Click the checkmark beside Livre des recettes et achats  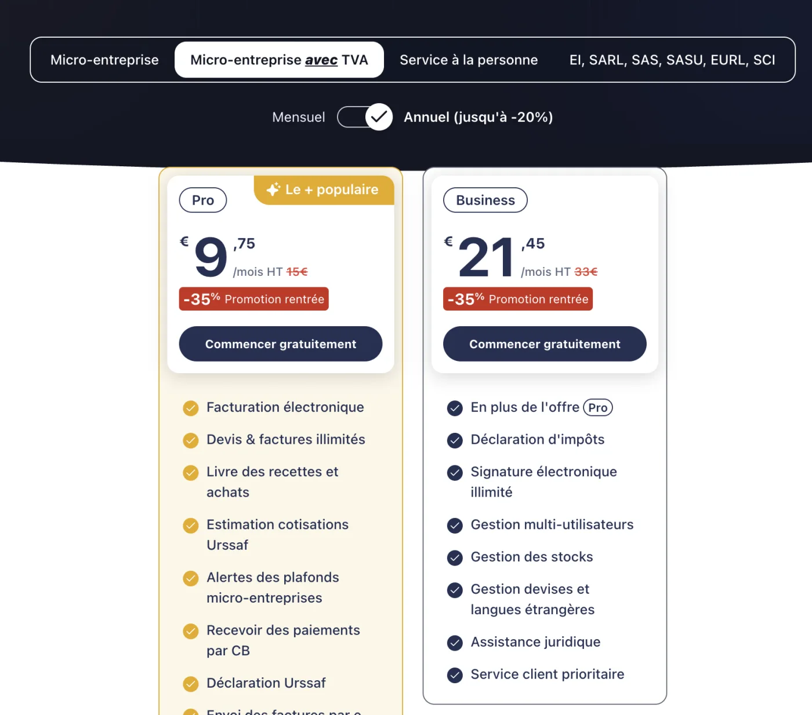point(191,473)
